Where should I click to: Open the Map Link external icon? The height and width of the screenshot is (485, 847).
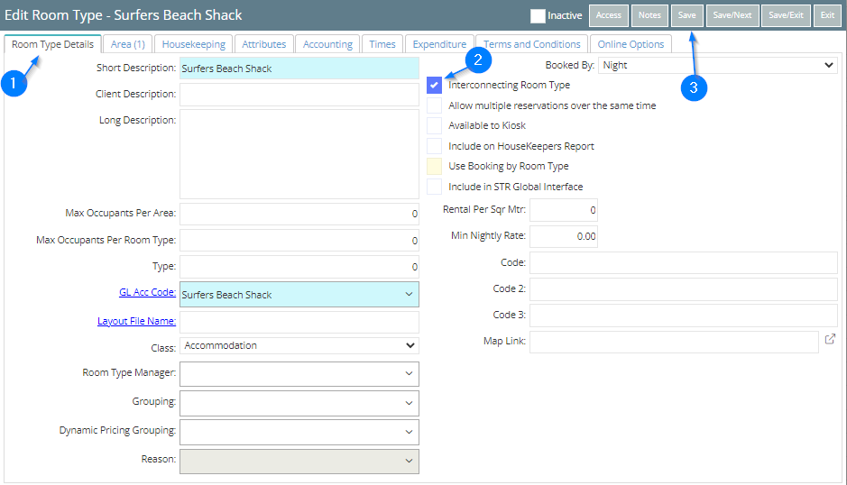point(830,340)
